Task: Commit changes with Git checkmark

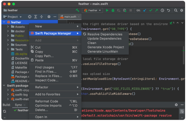Action: (151, 10)
